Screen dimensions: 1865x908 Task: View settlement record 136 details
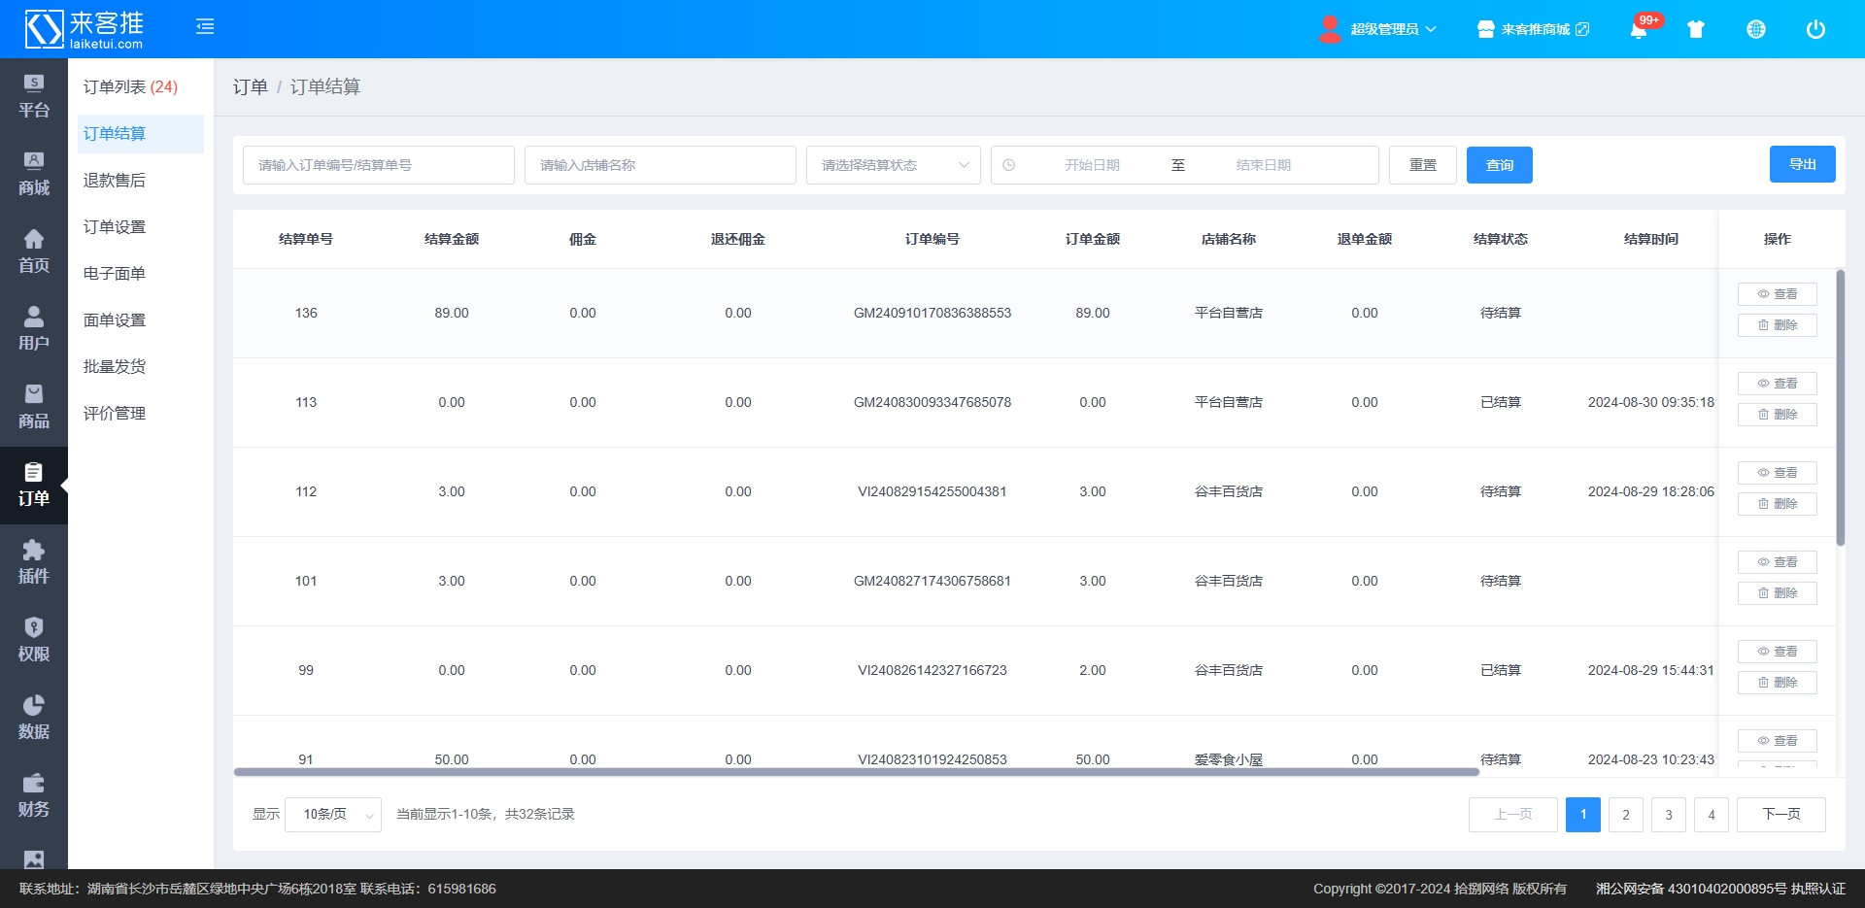coord(1777,294)
